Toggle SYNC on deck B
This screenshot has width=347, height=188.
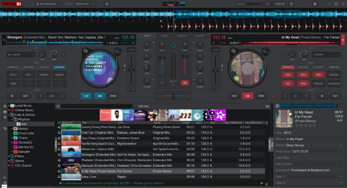point(261,96)
